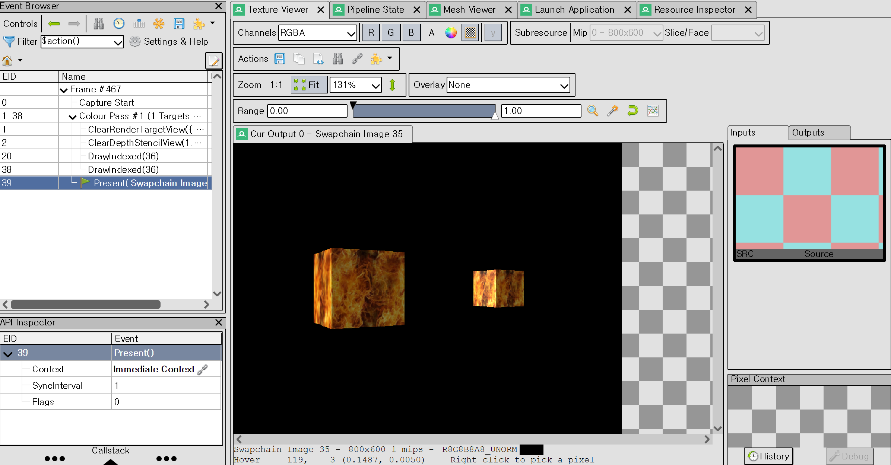Click the Fit zoom button
The width and height of the screenshot is (891, 465).
(309, 85)
